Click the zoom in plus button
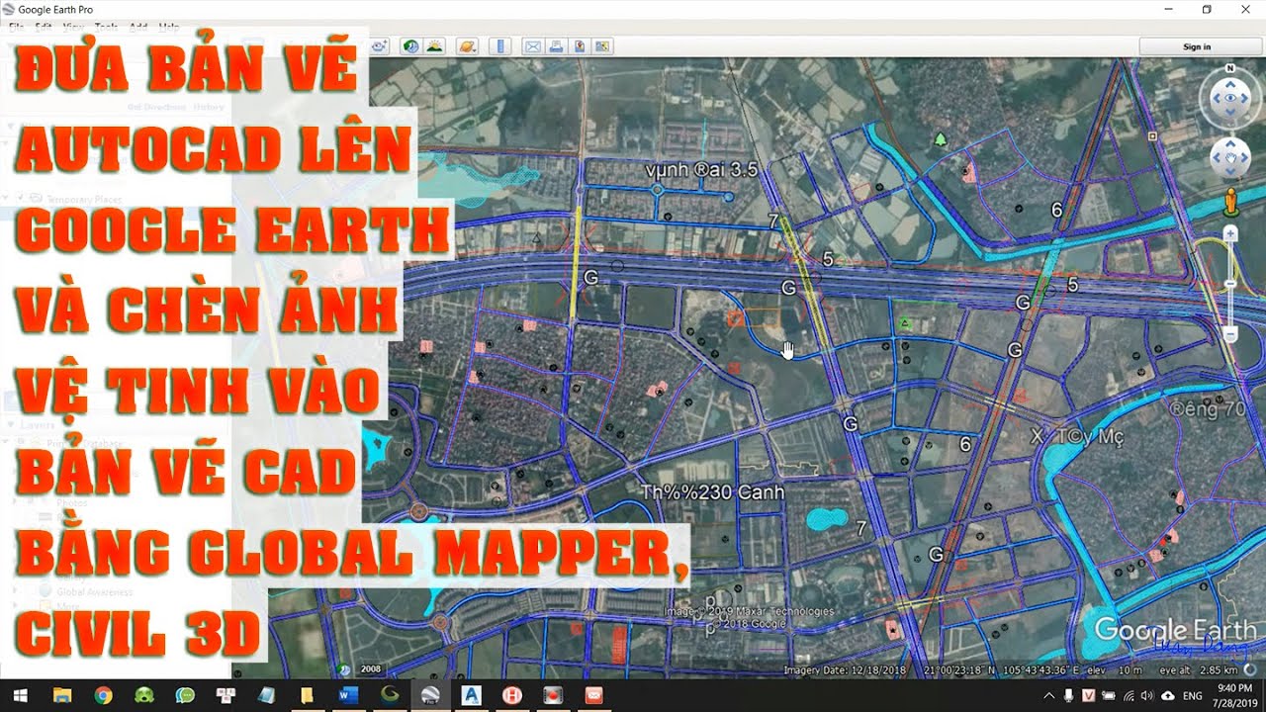 [1230, 233]
